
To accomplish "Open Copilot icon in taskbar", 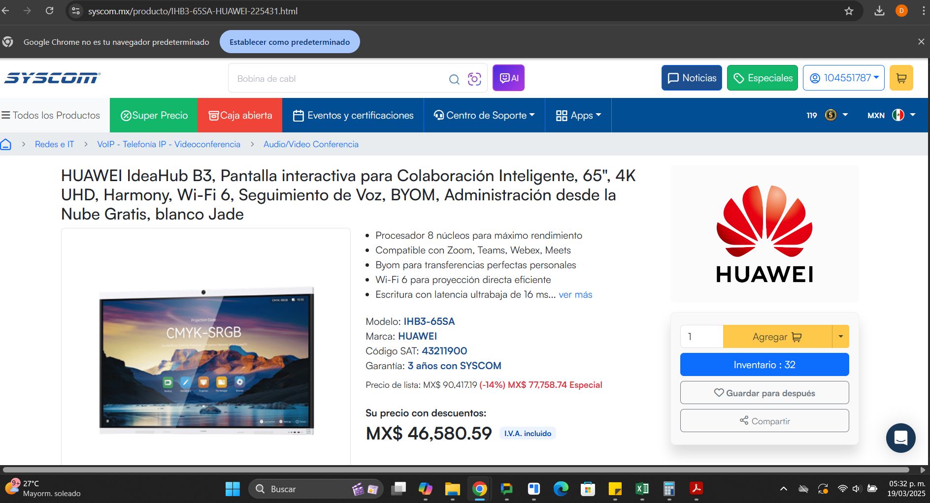I will point(426,489).
